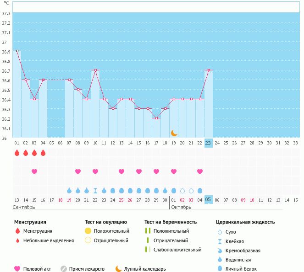Viewport: 304px width, 272px height.
Task: Click the egg white icon on cycle day 12
Action: tap(113, 191)
